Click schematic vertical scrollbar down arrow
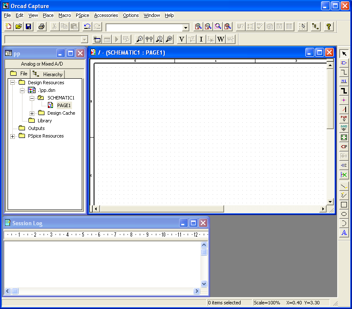This screenshot has height=309, width=352. point(330,201)
